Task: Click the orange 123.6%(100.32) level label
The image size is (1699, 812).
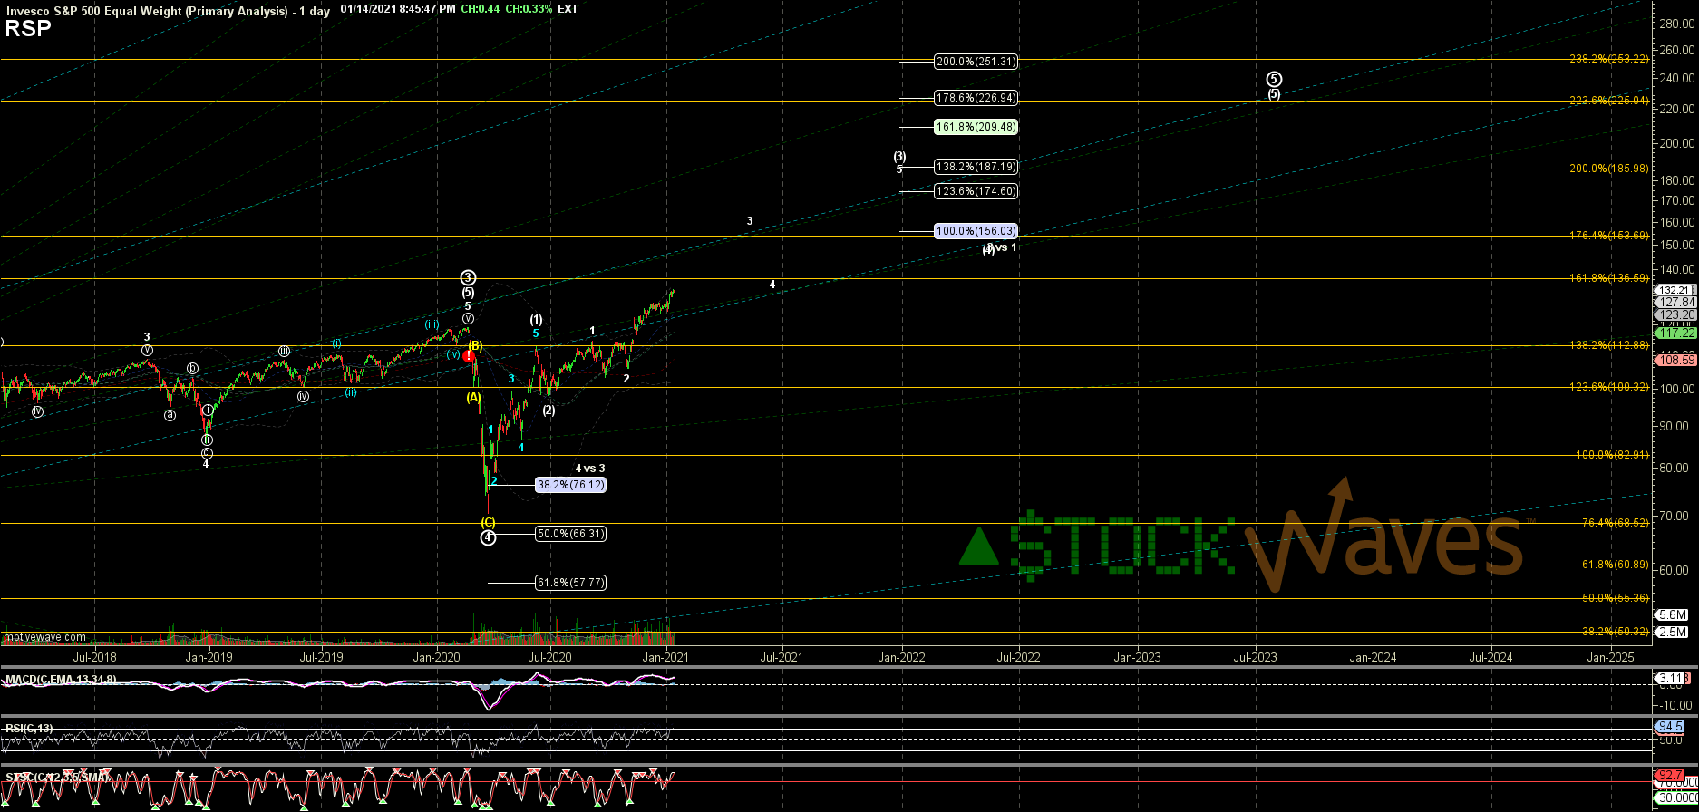Action: 1609,387
